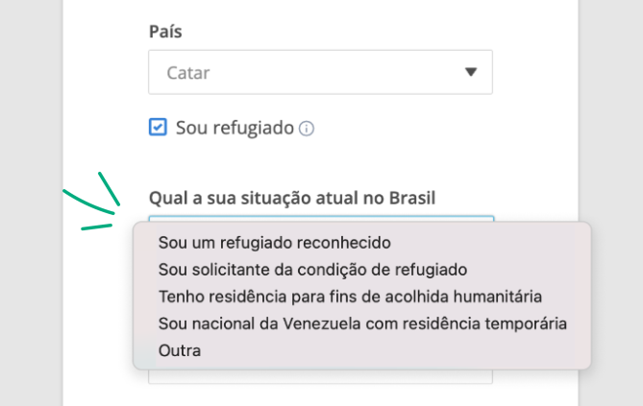
Task: Click the info icon beside Sou refugiado
Action: 307,129
